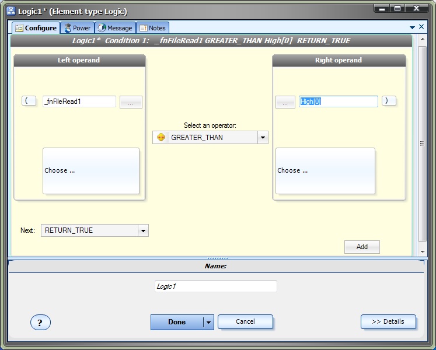Click the GREATER_THAN operator icon
Viewport: 436px width, 350px height.
[x=161, y=137]
